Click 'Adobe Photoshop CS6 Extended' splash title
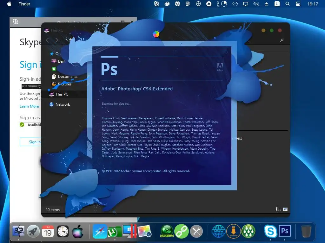Viewport: 325px width, 243px height. click(x=137, y=89)
